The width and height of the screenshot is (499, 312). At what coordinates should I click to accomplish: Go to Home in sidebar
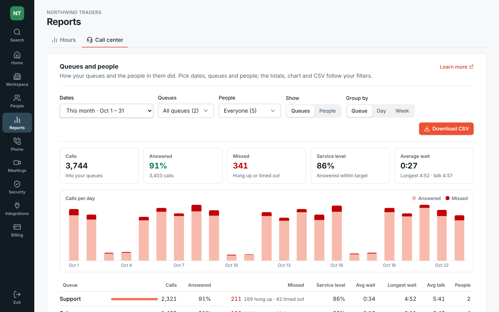coord(17,58)
